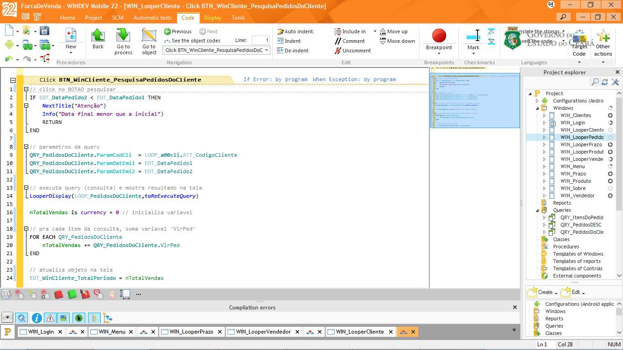This screenshot has height=350, width=623.
Task: Click the Back navigation arrow icon
Action: click(x=98, y=36)
